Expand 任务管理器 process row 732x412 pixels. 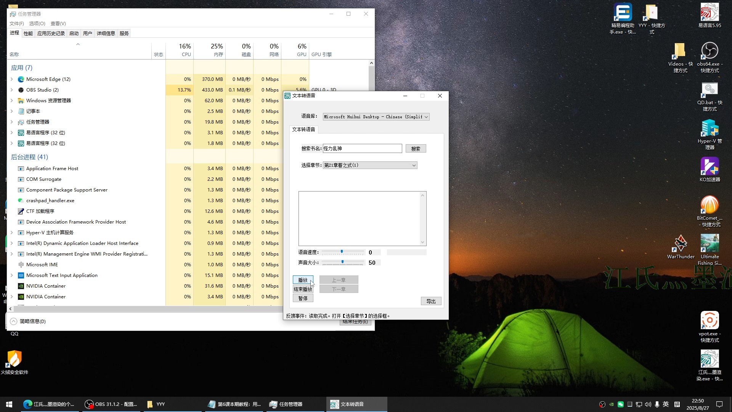coord(11,122)
